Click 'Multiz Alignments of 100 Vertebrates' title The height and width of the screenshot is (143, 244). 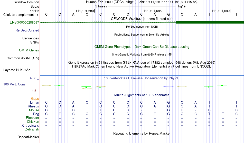pyautogui.click(x=142, y=95)
